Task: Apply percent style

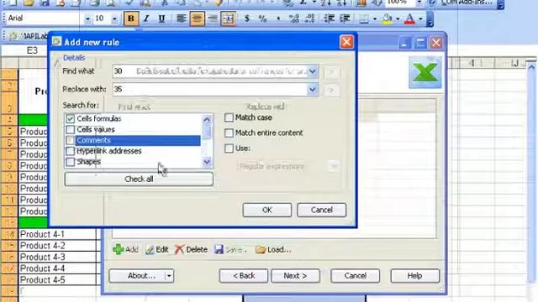Action: pos(262,18)
